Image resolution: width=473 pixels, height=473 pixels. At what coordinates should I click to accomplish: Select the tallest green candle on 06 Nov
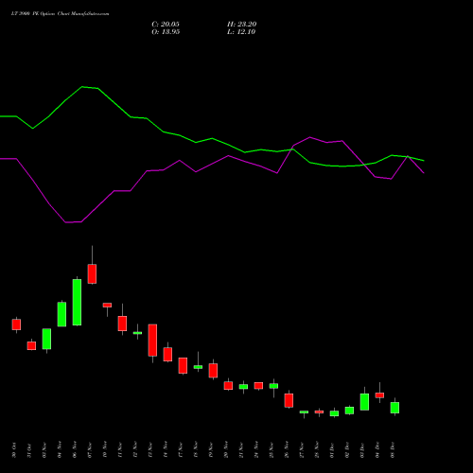[x=77, y=302]
